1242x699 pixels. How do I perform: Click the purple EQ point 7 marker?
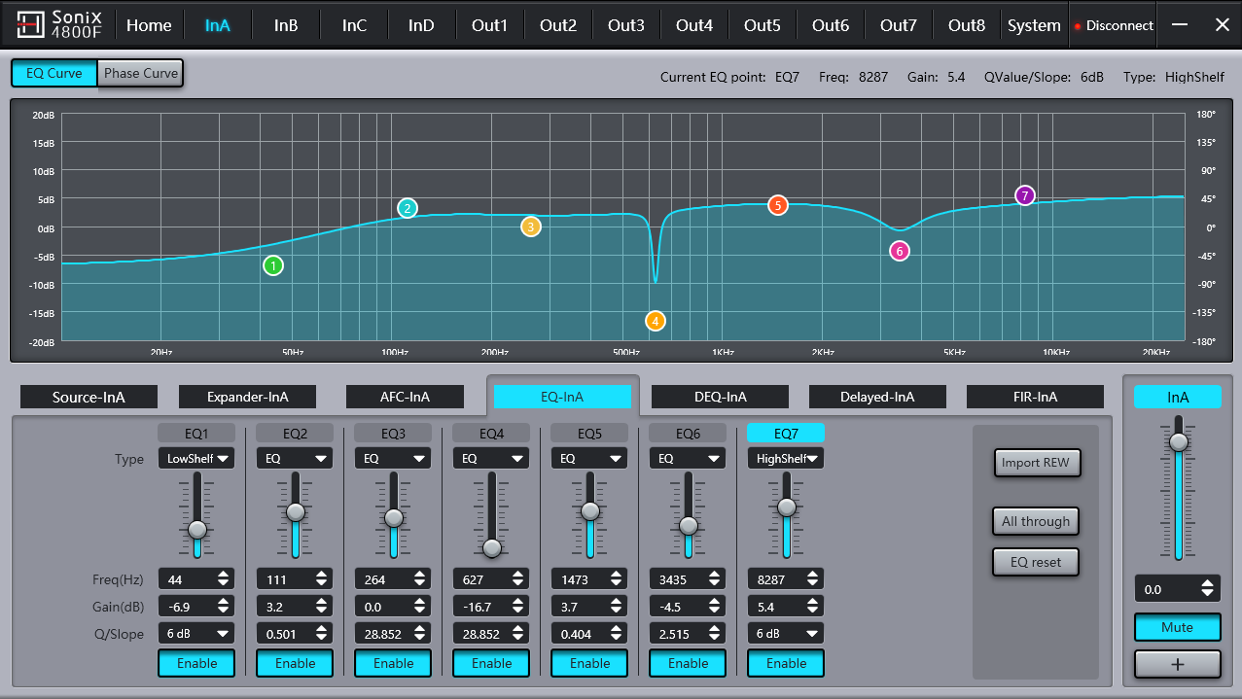(1024, 195)
